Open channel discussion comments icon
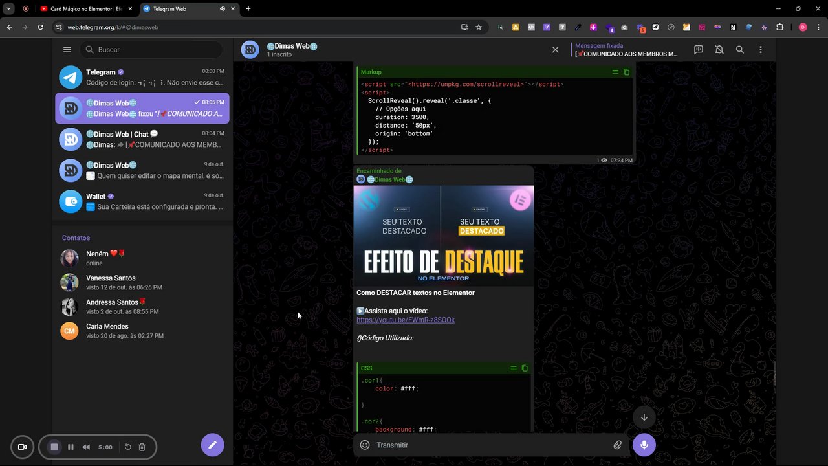The image size is (828, 466). tap(699, 50)
